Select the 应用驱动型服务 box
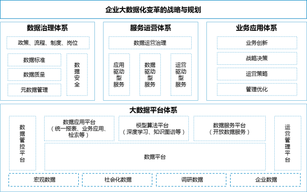Screen dimensions: 307x192 point(119,75)
